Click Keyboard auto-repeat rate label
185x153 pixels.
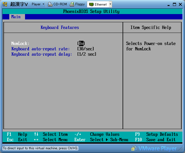(x=40, y=49)
